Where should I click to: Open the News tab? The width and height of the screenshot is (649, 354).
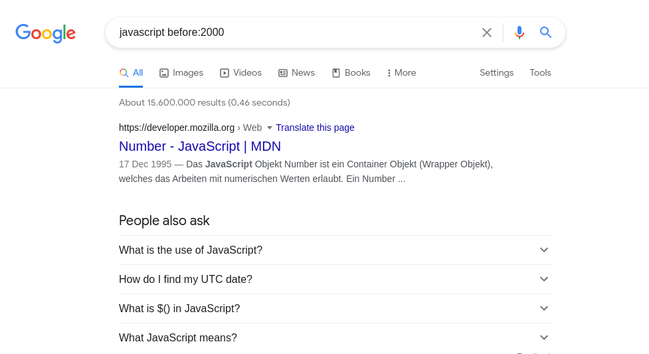pos(296,73)
